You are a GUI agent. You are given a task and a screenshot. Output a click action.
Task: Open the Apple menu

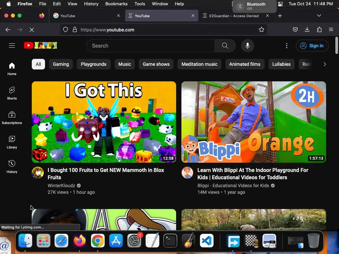(x=9, y=4)
